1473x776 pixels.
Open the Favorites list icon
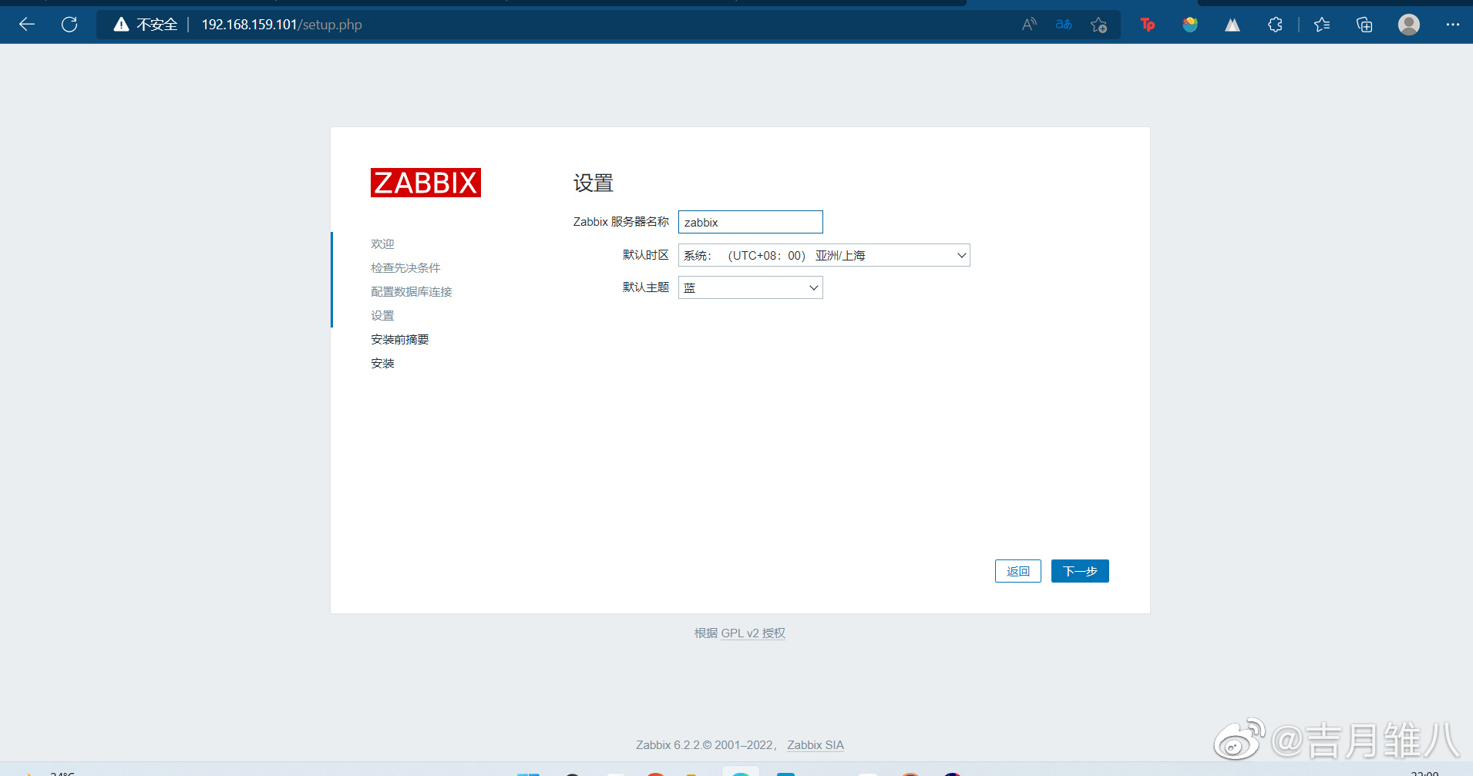[1322, 25]
